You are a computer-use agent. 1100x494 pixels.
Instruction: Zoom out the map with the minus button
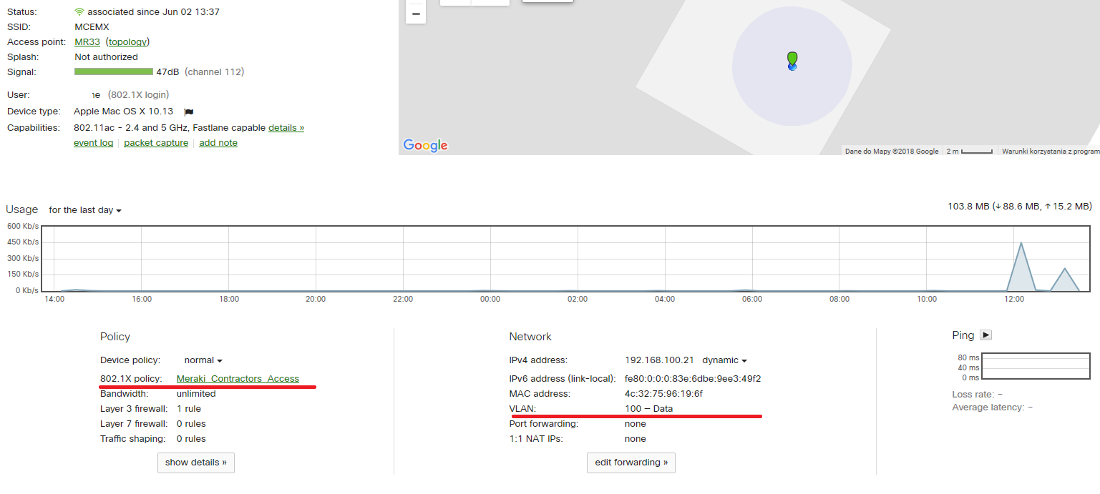coord(416,14)
